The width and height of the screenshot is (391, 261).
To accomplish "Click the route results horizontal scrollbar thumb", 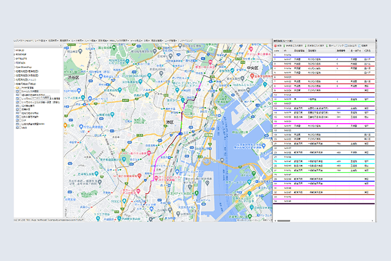I will point(284,221).
